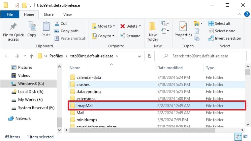Open the Easy access dropdown
The width and height of the screenshot is (251, 141).
(165, 31)
